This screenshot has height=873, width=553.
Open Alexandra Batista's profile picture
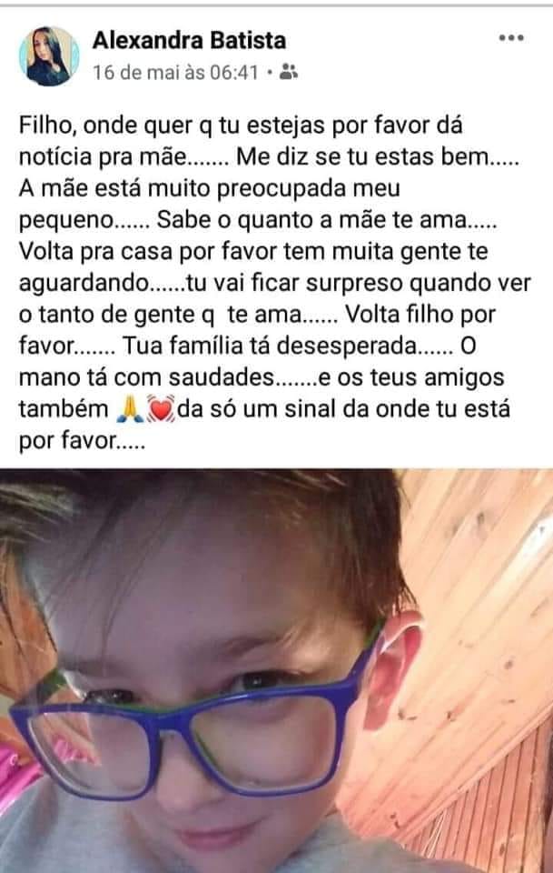click(x=48, y=56)
